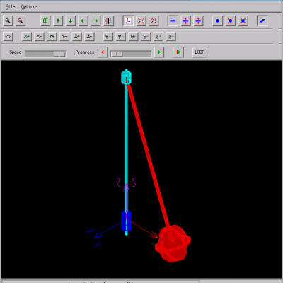Toggle the coordinate axes display icon
The height and width of the screenshot is (283, 283).
[128, 21]
